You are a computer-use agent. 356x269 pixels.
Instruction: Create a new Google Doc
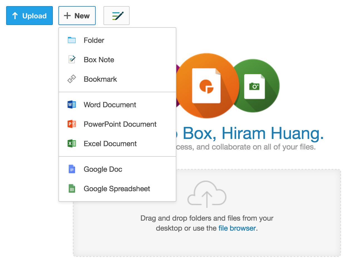(x=117, y=169)
